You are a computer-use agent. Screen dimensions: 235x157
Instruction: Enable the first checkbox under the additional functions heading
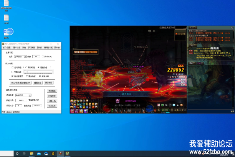click(x=13, y=67)
